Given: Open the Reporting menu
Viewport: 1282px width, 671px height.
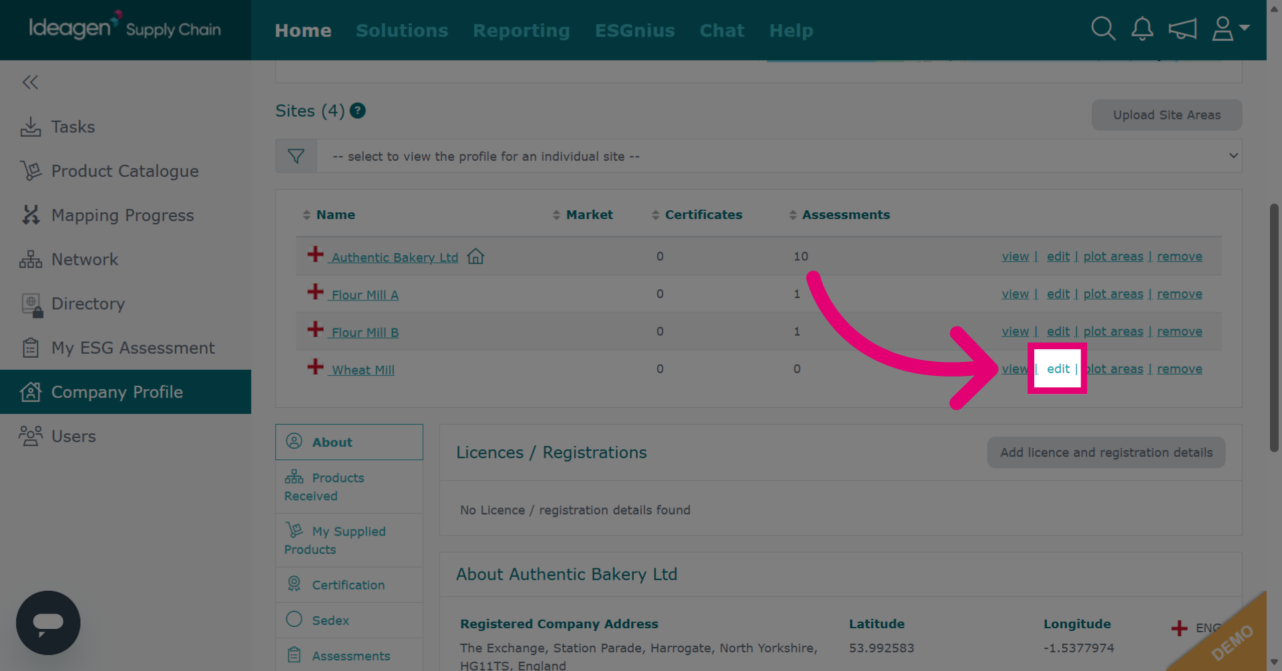Looking at the screenshot, I should [x=521, y=31].
